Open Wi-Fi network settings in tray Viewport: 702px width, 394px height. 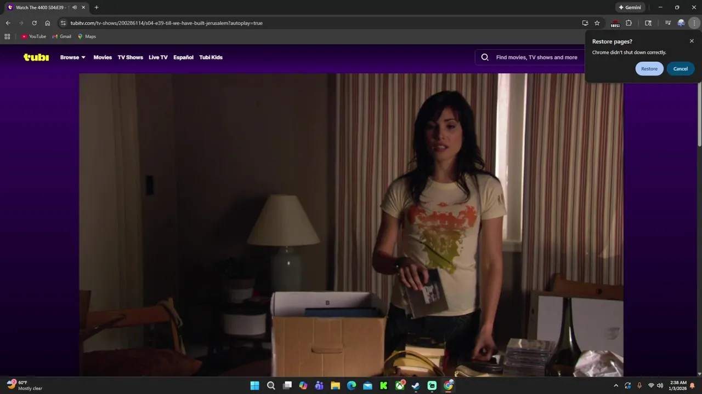(x=651, y=385)
